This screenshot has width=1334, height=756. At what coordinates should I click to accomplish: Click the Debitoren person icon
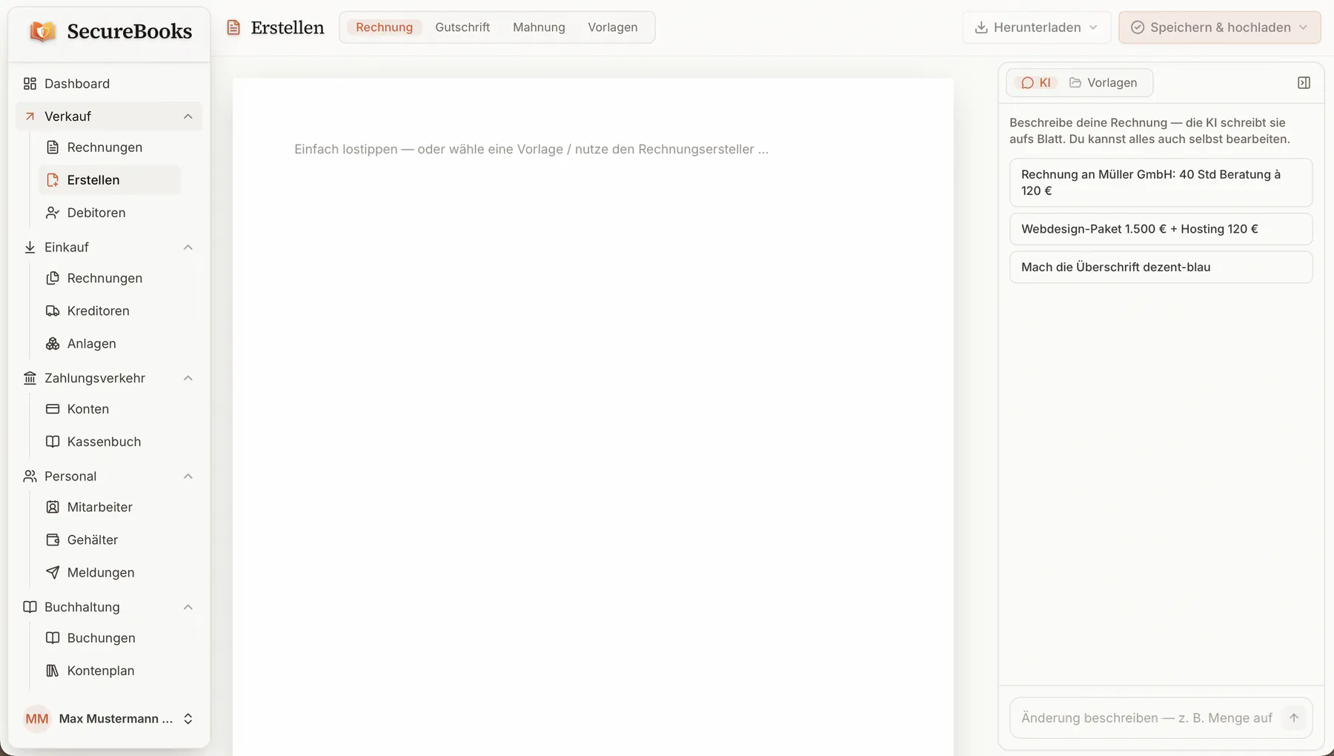coord(53,213)
